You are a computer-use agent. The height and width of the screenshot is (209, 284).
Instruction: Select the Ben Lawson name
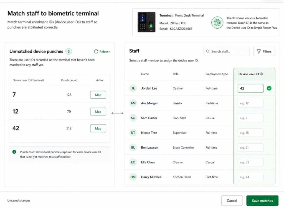click(x=149, y=148)
